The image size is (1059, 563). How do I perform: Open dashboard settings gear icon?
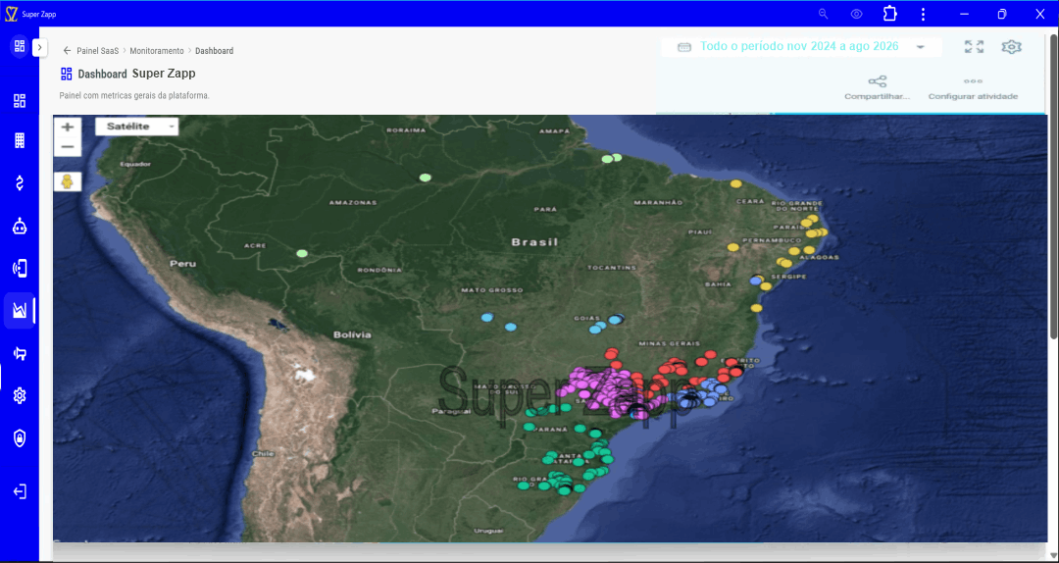coord(1011,47)
